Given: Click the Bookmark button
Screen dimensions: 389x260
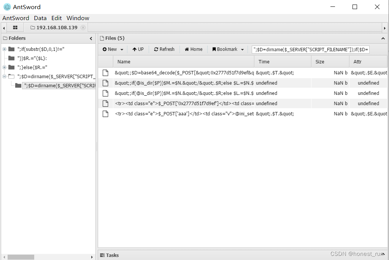Looking at the screenshot, I should tap(225, 49).
